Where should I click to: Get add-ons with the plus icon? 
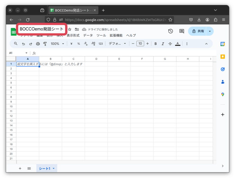pyautogui.click(x=223, y=115)
